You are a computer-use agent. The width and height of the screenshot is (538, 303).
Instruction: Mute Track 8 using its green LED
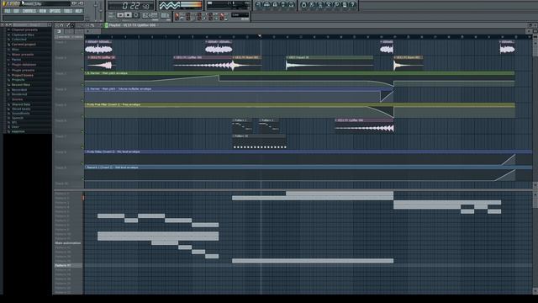coord(82,163)
